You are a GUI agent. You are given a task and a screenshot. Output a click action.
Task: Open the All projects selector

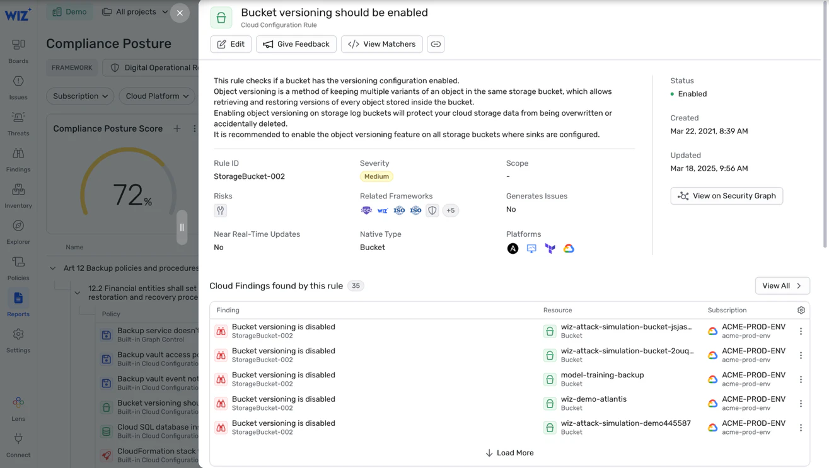pos(135,12)
